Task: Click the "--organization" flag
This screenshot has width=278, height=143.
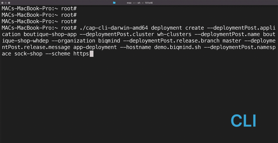Action: [73, 41]
